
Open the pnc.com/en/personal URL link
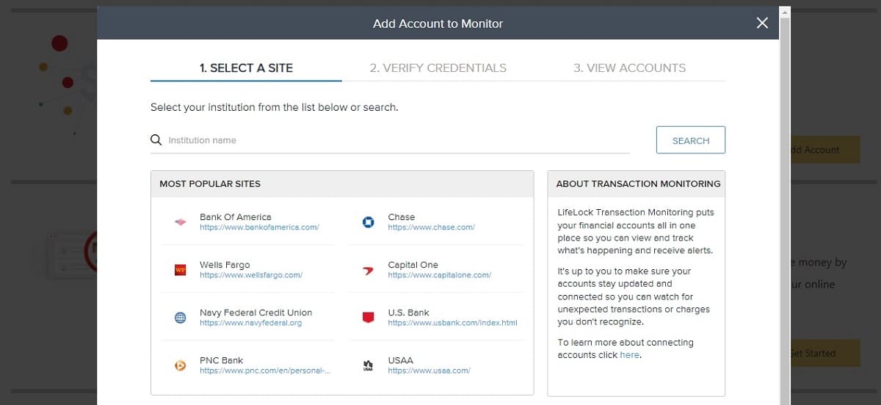coord(265,371)
